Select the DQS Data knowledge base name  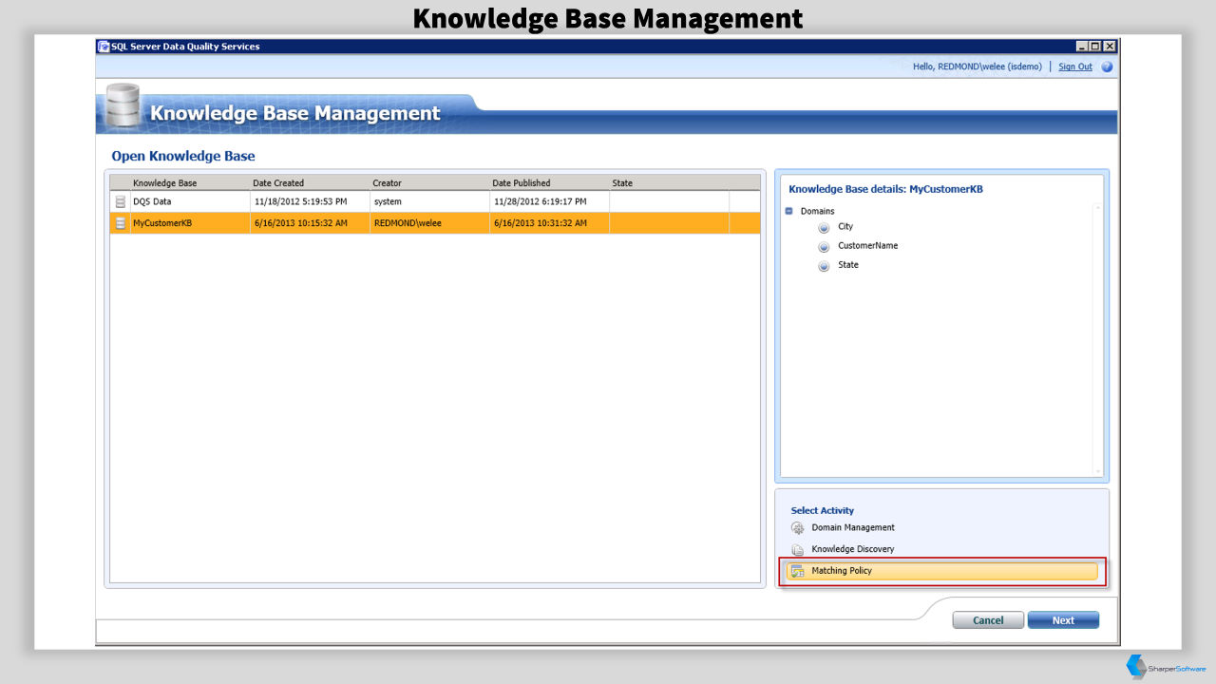152,201
